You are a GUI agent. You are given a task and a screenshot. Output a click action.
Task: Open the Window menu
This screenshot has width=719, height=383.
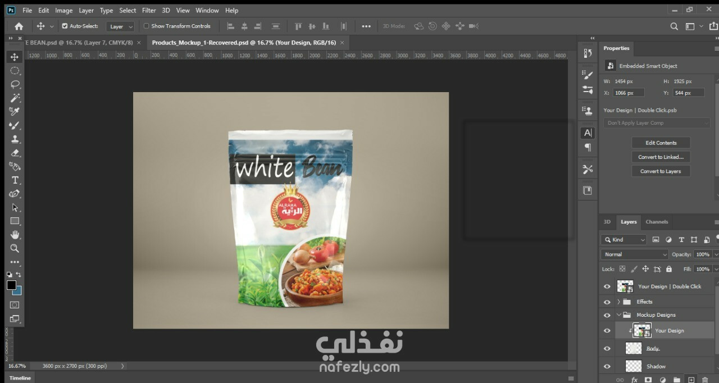pos(207,10)
